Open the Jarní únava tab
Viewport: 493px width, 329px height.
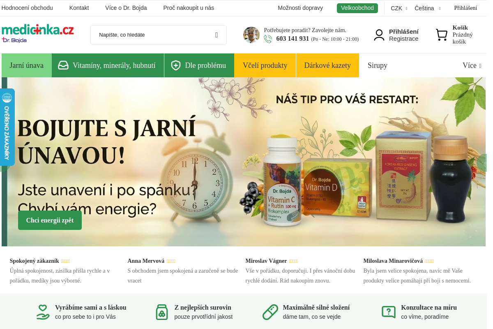pyautogui.click(x=27, y=65)
